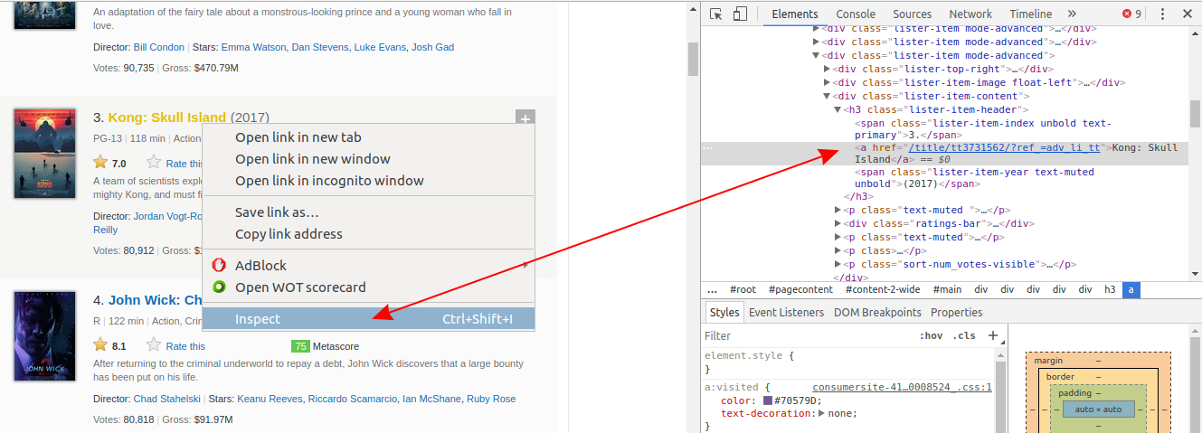Add Kong: Skull Island to watchlist with plus icon

pyautogui.click(x=525, y=118)
